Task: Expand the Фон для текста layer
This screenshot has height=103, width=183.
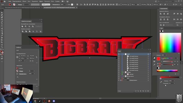Action: point(123,76)
